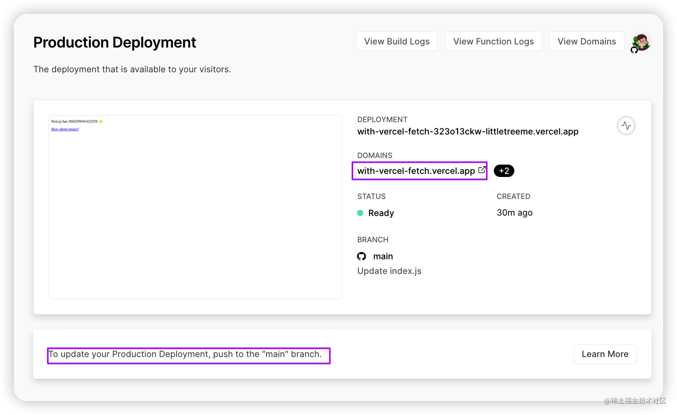Select the +2 domains badge

click(504, 170)
